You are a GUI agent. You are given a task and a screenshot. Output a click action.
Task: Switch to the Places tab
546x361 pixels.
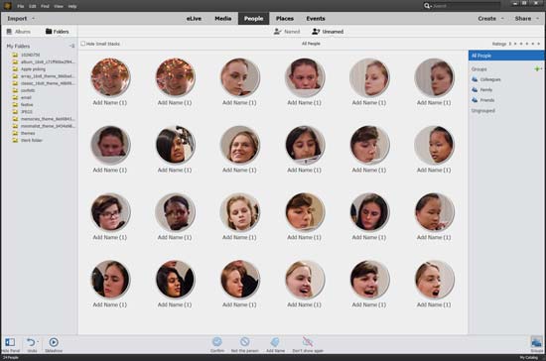click(285, 19)
